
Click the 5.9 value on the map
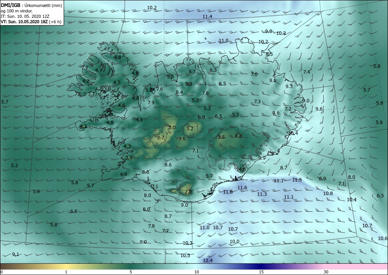pos(36,191)
